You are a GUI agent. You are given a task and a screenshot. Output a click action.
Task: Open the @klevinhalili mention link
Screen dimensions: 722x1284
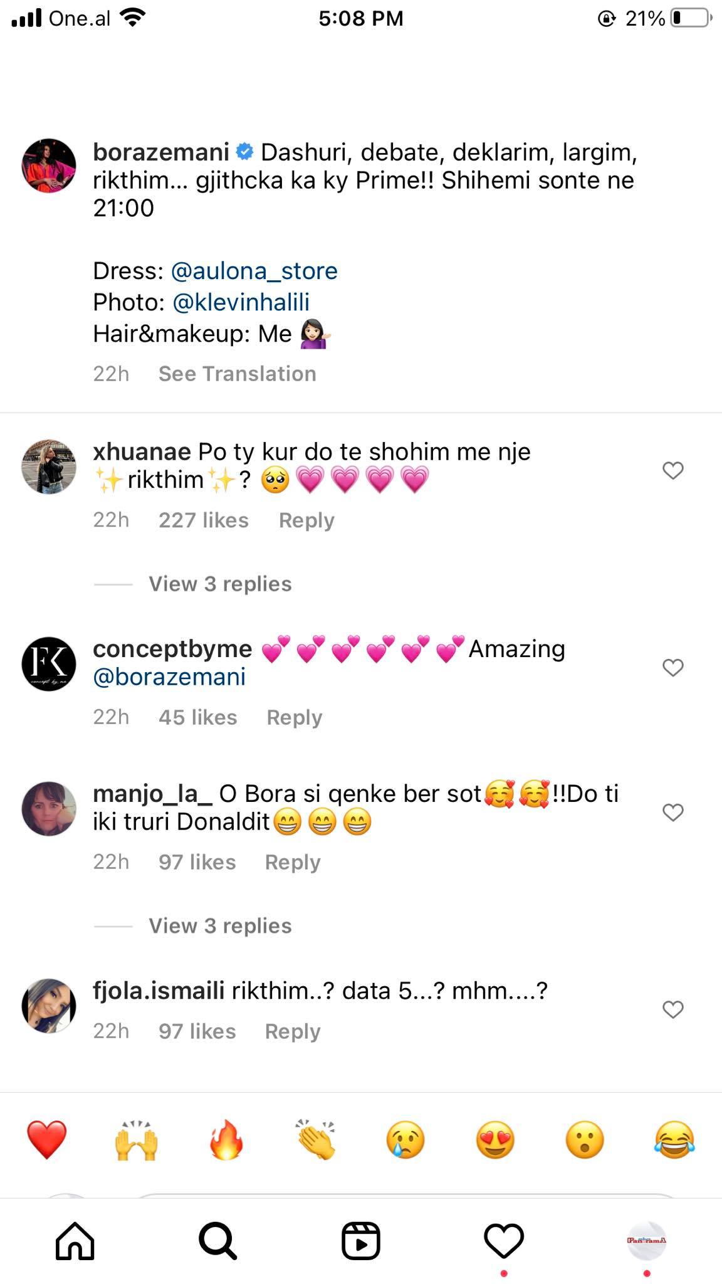(241, 302)
